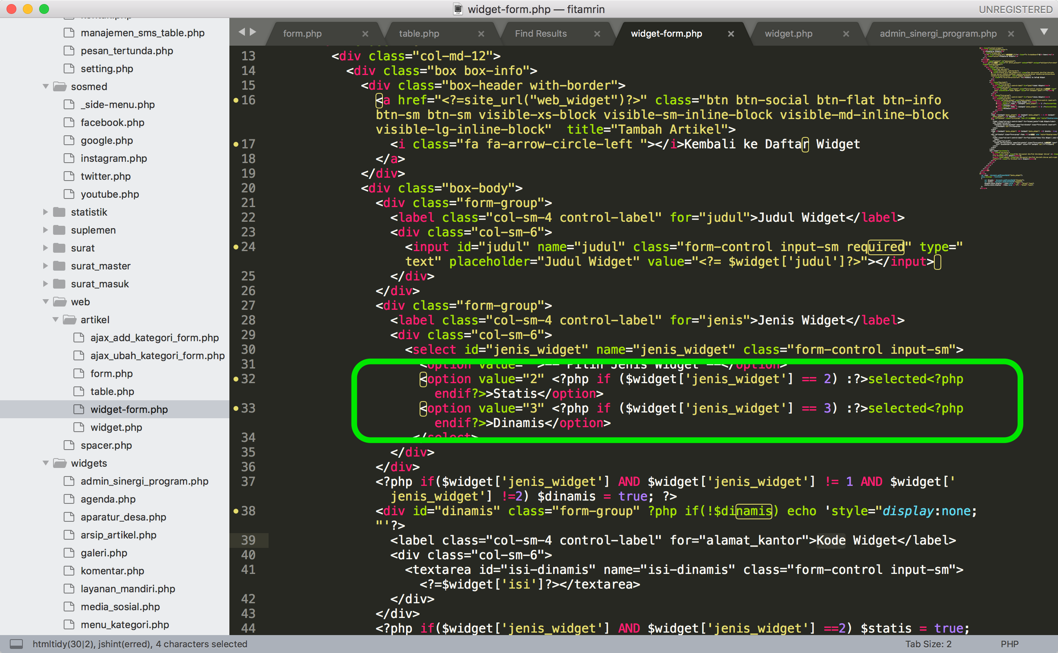Open the Find Results tab
Screen dimensions: 1058x653
coord(541,33)
